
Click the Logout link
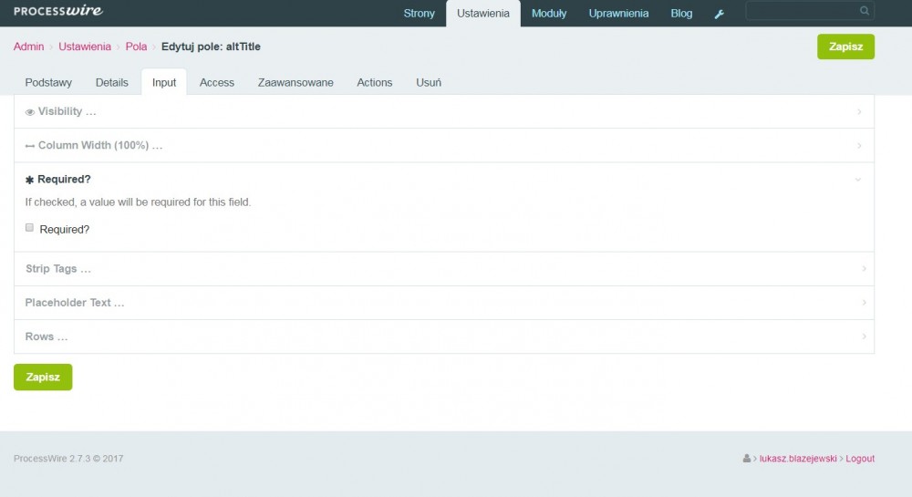(x=860, y=459)
